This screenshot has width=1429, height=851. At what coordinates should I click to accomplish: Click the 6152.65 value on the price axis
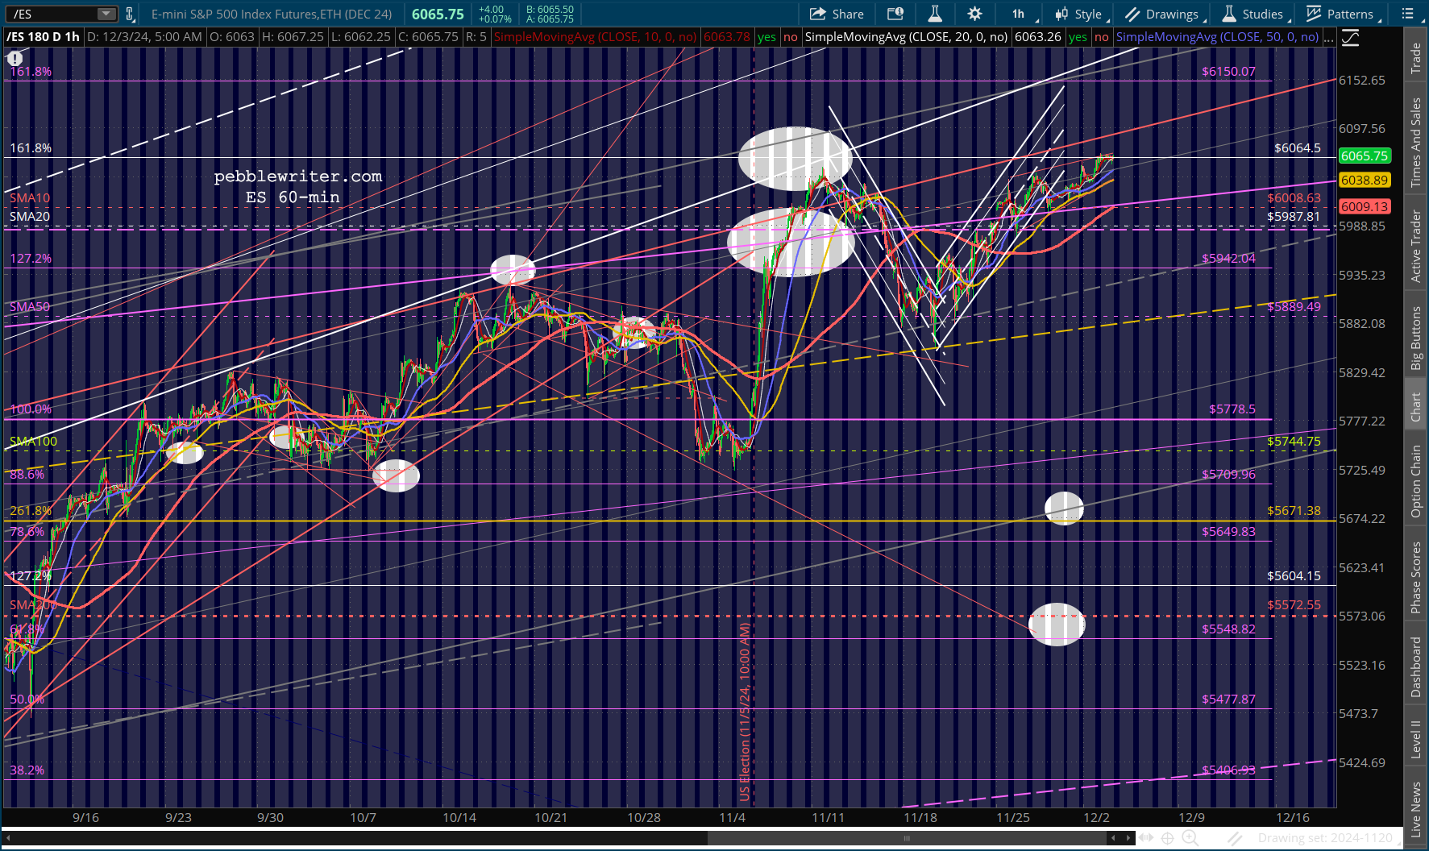click(x=1362, y=80)
